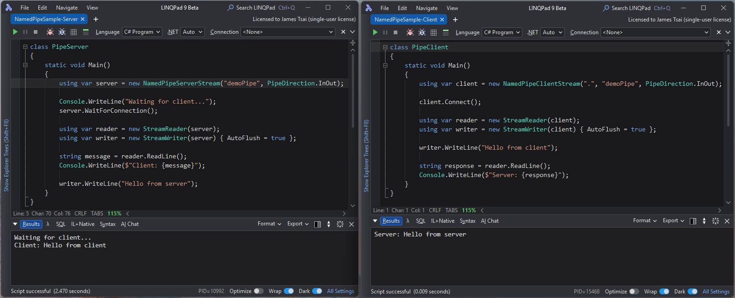Click the AI Chat tab in the Server results panel

tap(130, 224)
